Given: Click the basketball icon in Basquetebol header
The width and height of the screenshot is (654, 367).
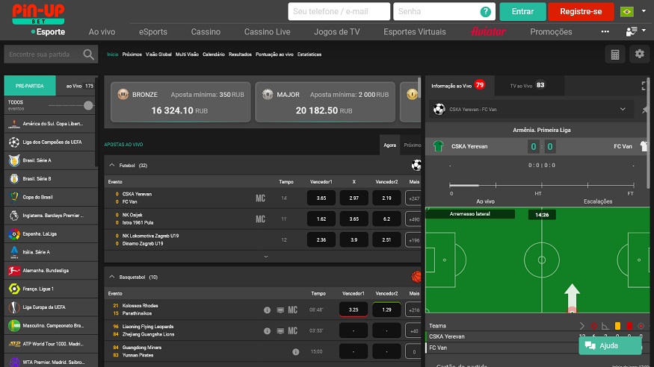Looking at the screenshot, I should tap(416, 277).
